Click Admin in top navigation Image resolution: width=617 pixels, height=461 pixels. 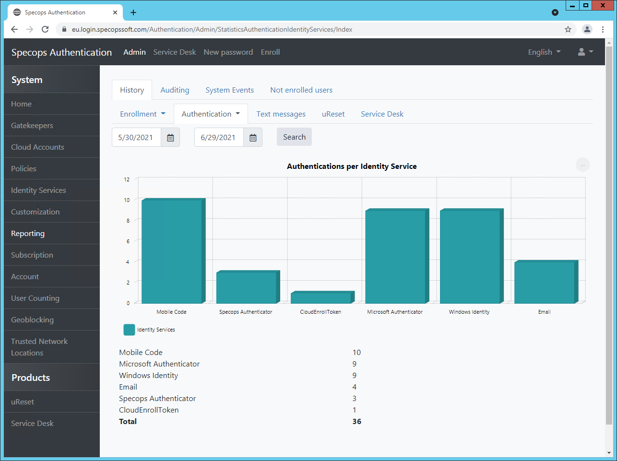(x=134, y=52)
